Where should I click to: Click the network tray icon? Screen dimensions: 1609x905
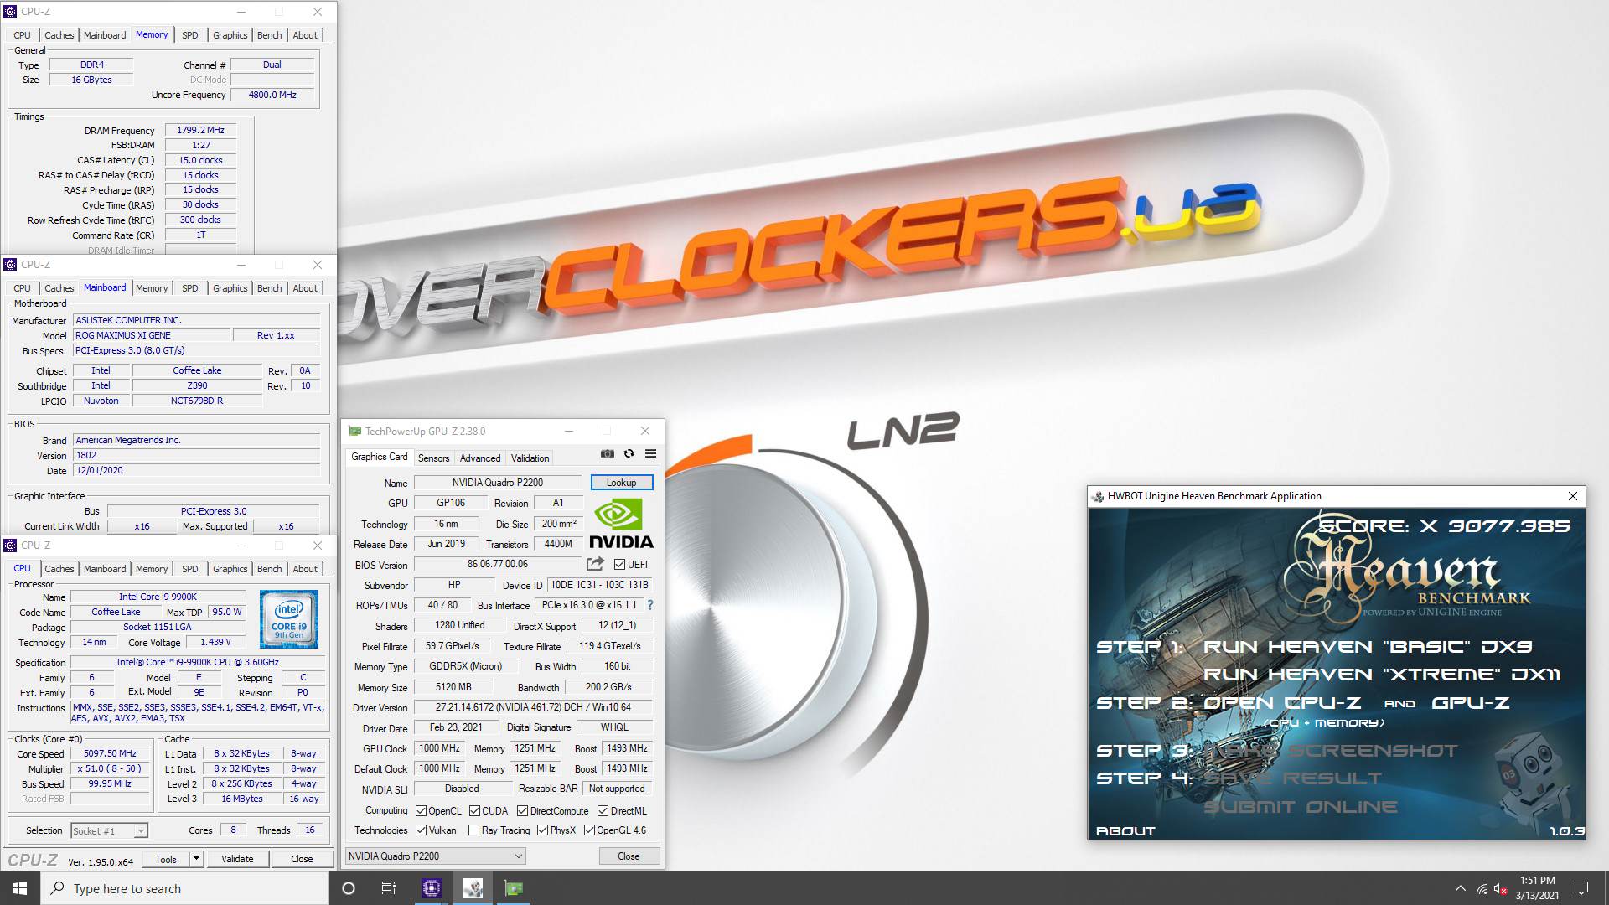(x=1482, y=888)
